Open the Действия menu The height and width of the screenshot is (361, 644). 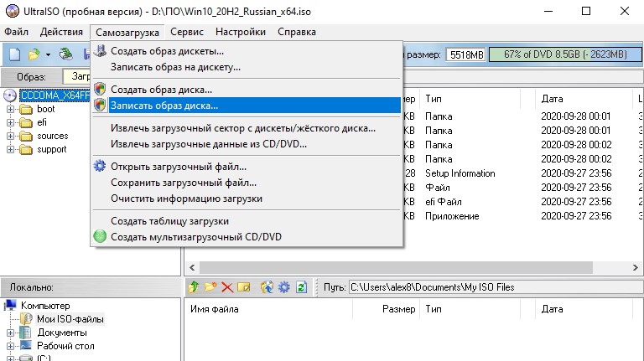coord(61,32)
